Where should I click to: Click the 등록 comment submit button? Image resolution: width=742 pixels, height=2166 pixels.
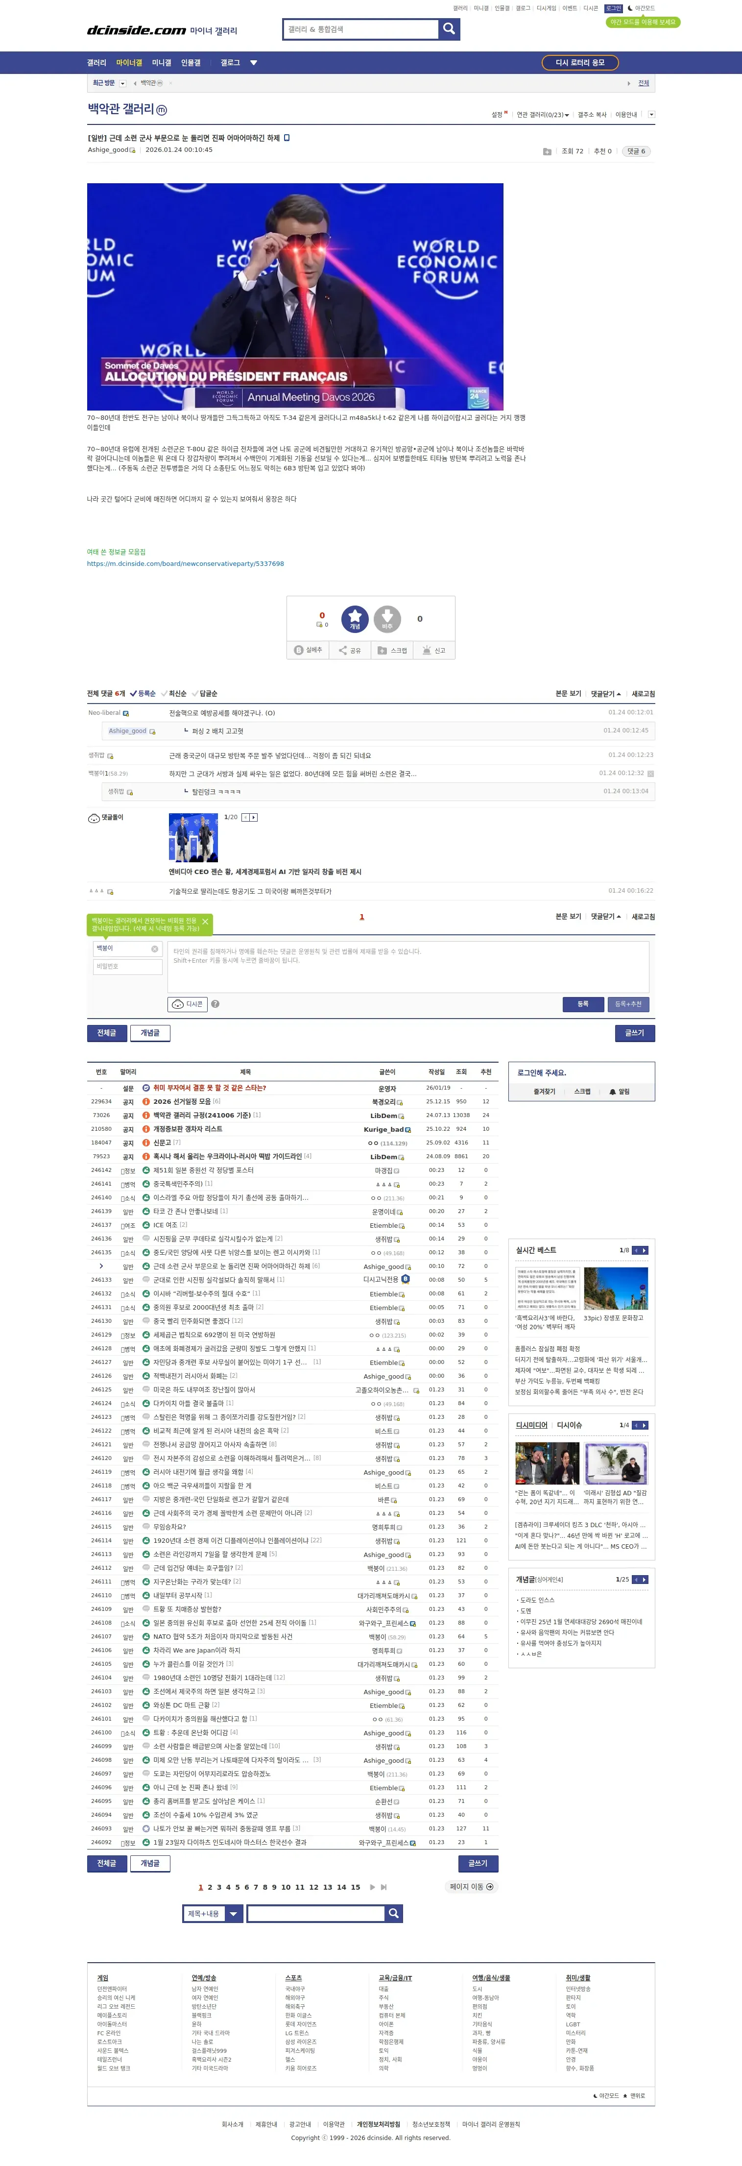pos(582,1004)
